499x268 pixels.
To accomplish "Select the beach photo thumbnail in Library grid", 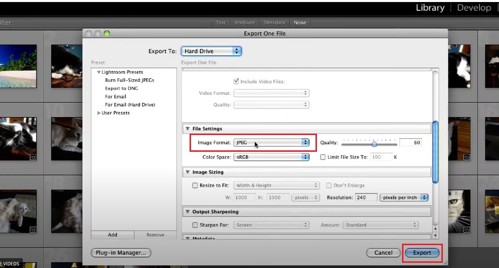I will click(18, 66).
